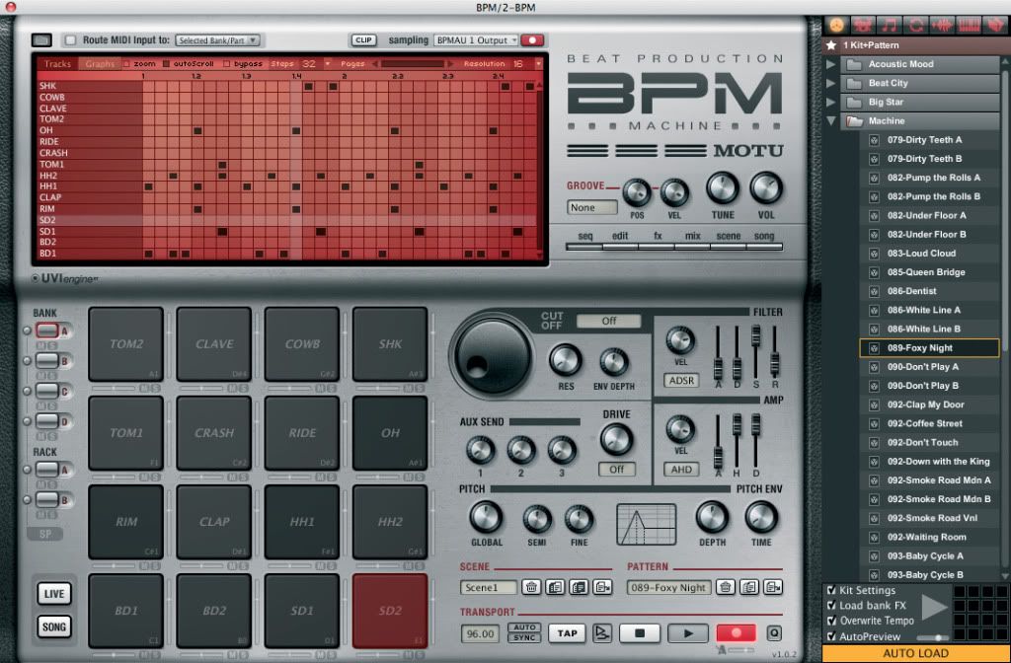This screenshot has height=663, width=1011.
Task: Collapse the Machine folder
Action: 830,120
